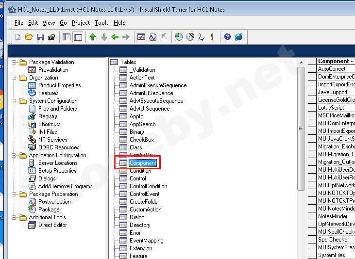Image resolution: width=355 pixels, height=259 pixels.
Task: Click the Save floppy disk icon
Action: (x=40, y=37)
